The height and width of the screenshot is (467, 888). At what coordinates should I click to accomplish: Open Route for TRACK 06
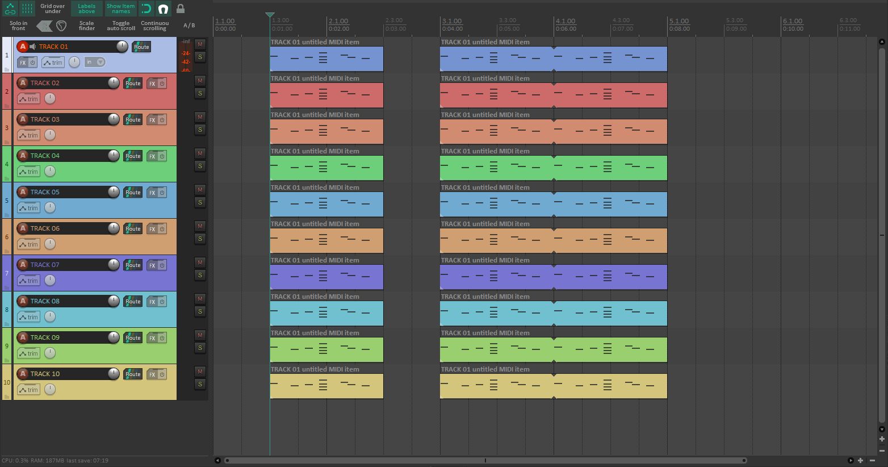(x=133, y=229)
